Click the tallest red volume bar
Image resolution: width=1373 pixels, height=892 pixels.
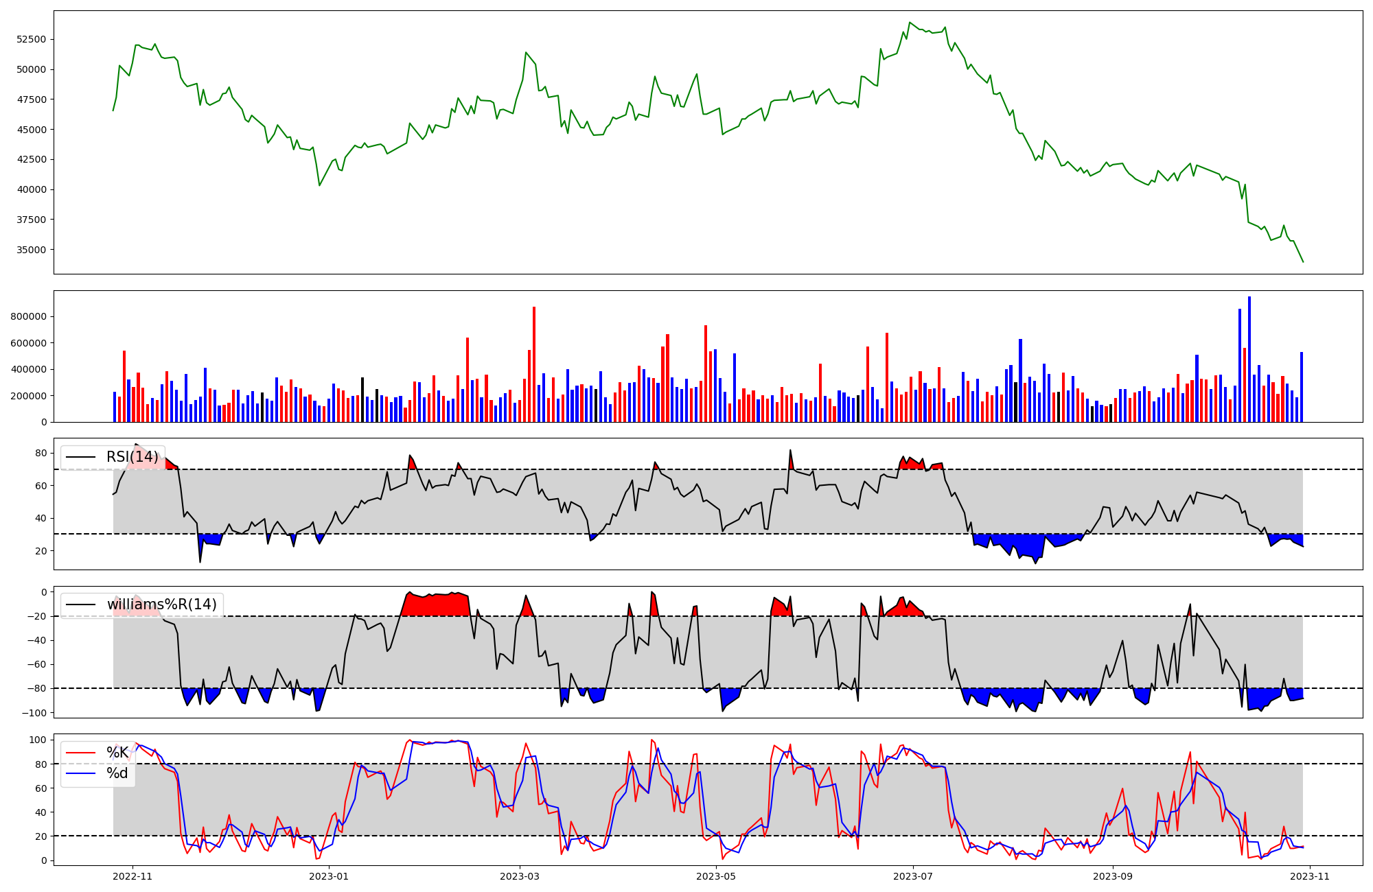point(534,364)
